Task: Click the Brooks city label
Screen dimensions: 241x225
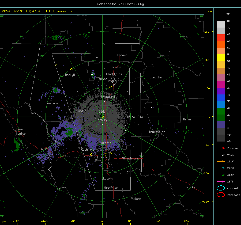Action: point(190,187)
